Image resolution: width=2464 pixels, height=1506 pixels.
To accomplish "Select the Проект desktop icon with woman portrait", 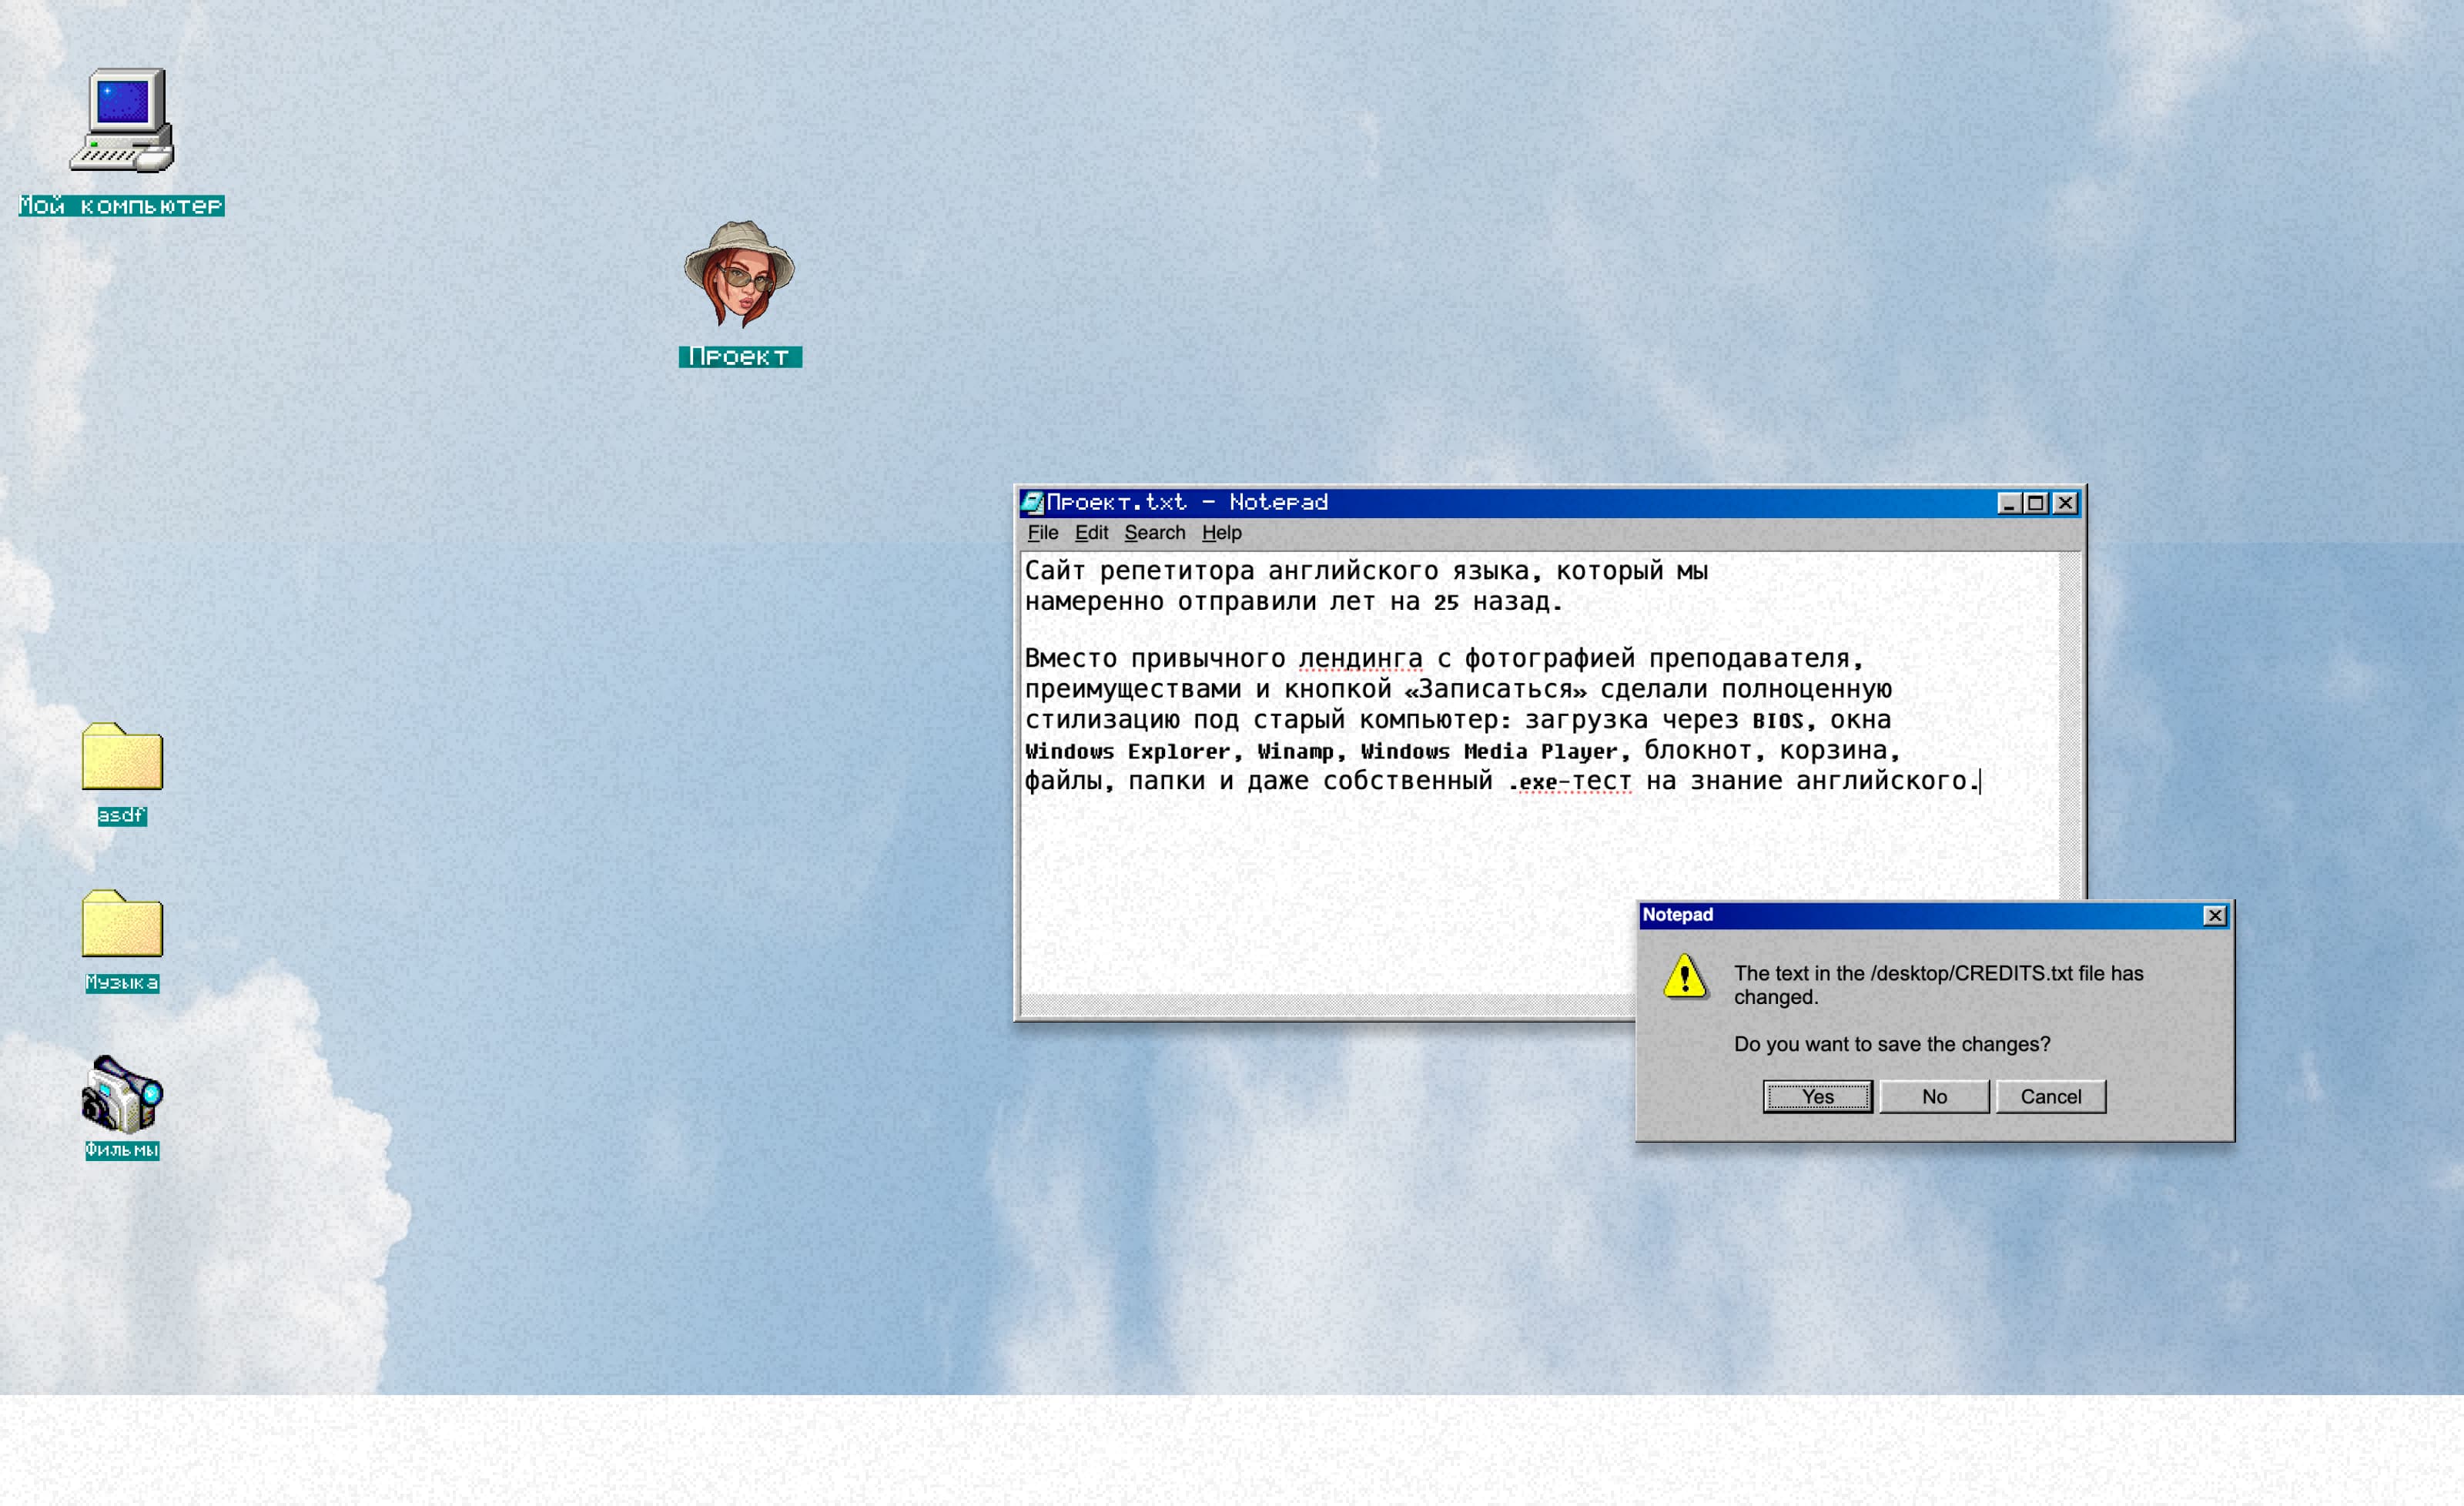I will (x=739, y=274).
